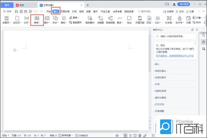Add a watermark (水印)
This screenshot has width=207, height=138.
click(158, 20)
